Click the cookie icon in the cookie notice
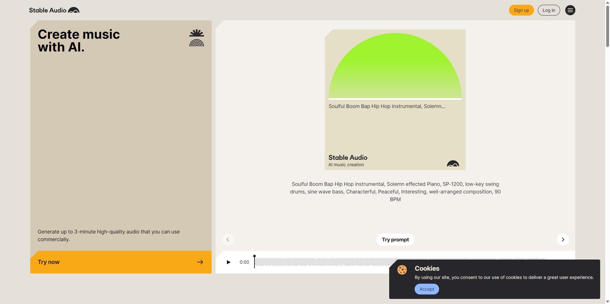 click(x=402, y=270)
